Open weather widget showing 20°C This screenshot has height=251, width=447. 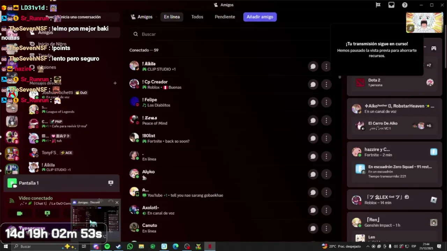[341, 246]
